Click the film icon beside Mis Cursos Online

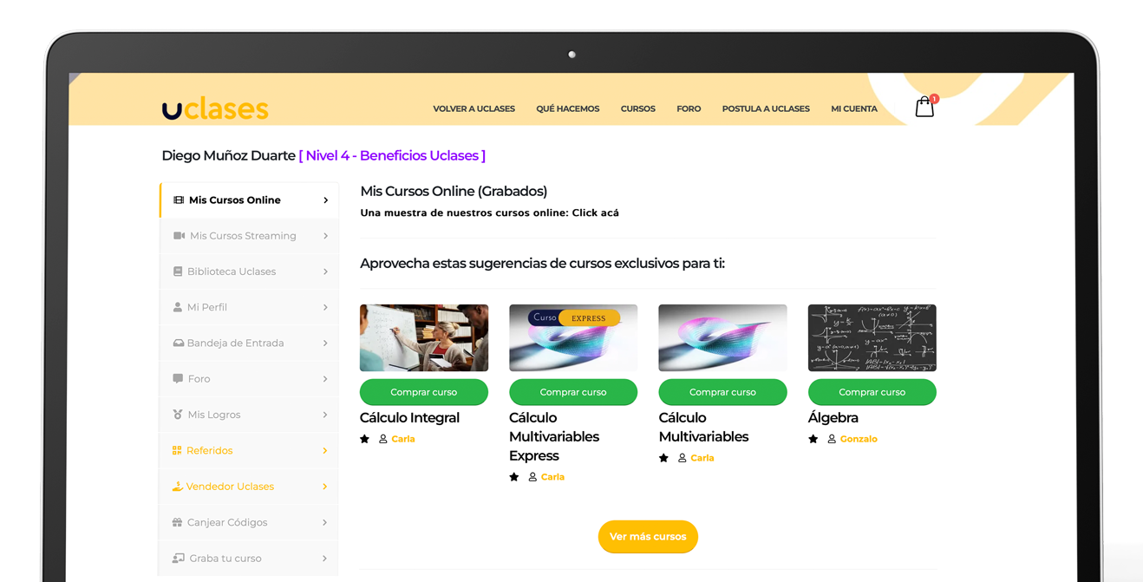(x=179, y=200)
